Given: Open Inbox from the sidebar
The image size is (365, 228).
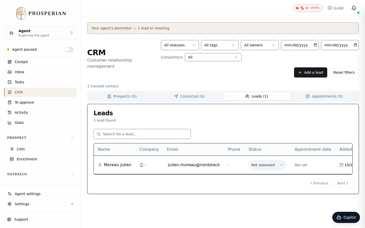Looking at the screenshot, I should pos(41,72).
